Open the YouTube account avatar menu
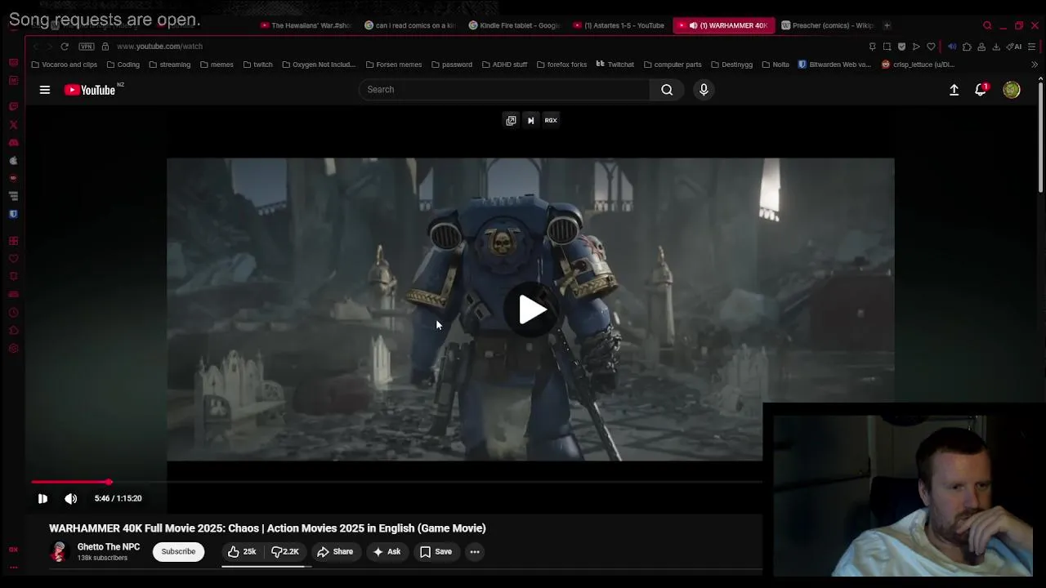Screen dimensions: 1046x588 [x=1012, y=90]
